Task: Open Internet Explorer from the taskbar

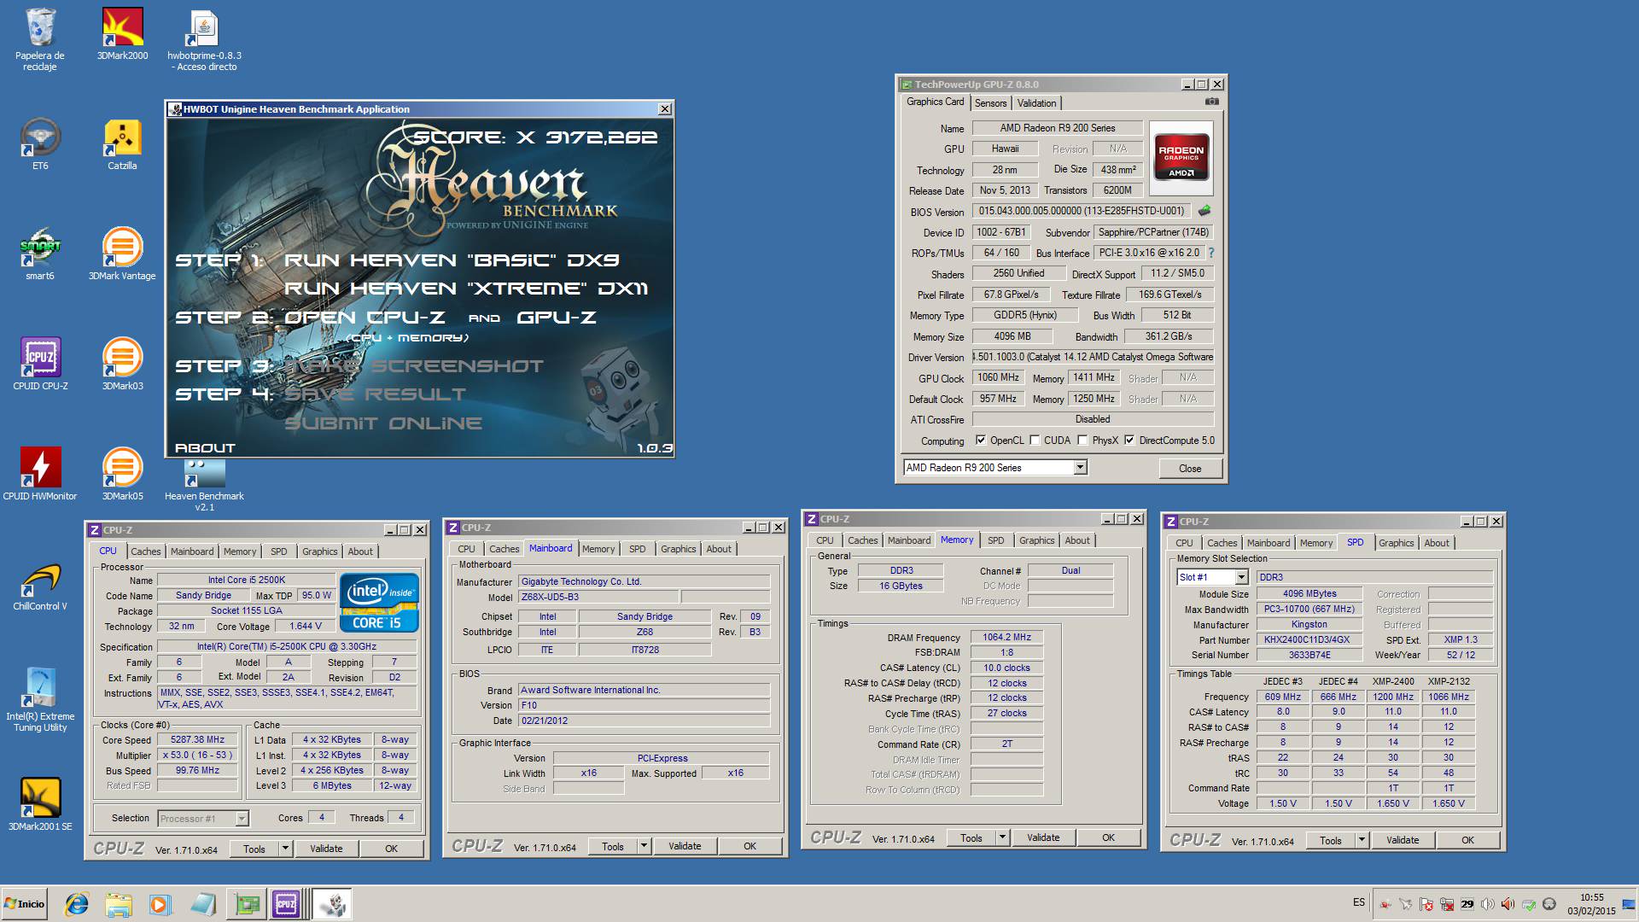Action: tap(78, 904)
